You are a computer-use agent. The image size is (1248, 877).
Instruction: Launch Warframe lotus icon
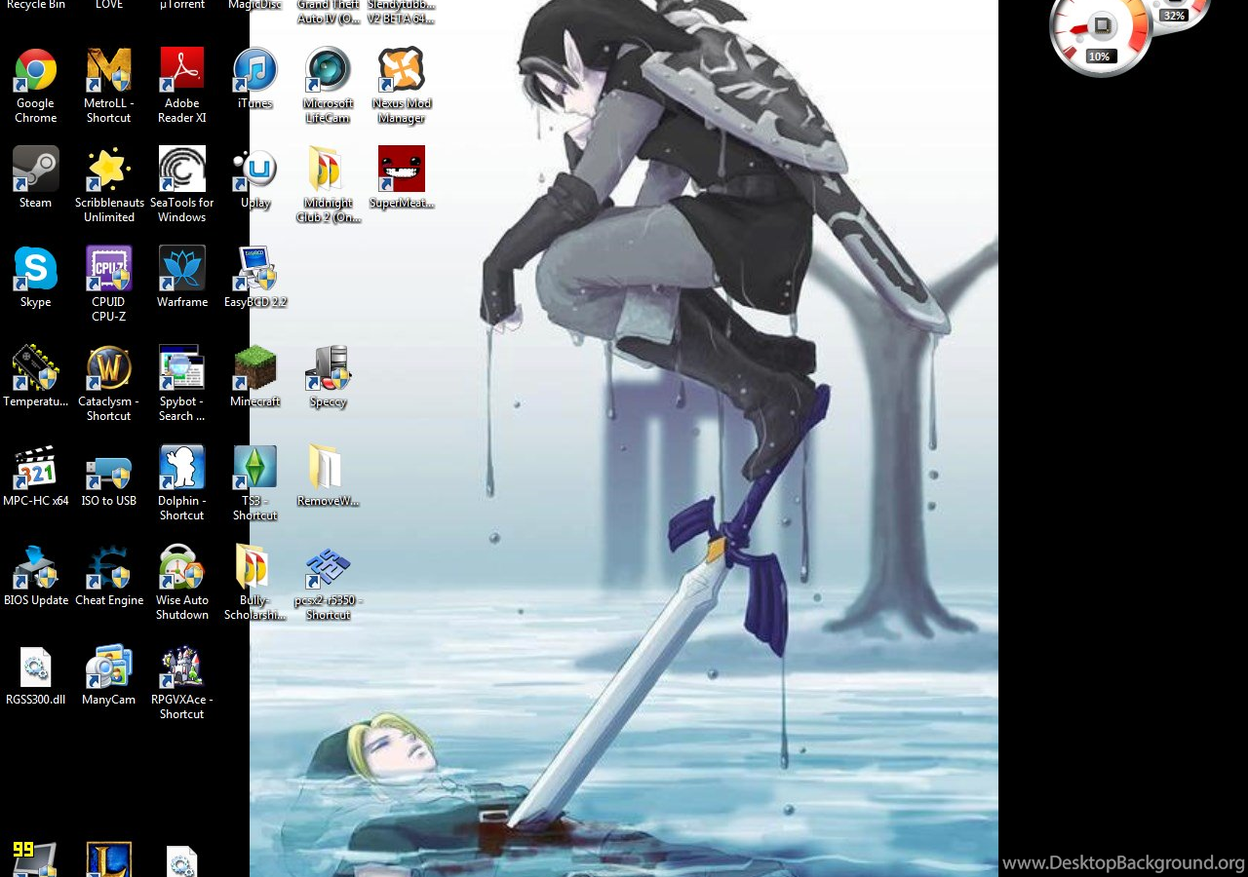click(x=182, y=268)
